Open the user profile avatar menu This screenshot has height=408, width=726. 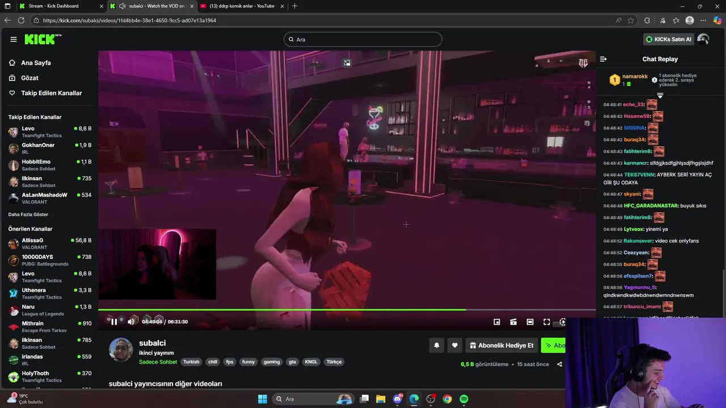coord(703,39)
